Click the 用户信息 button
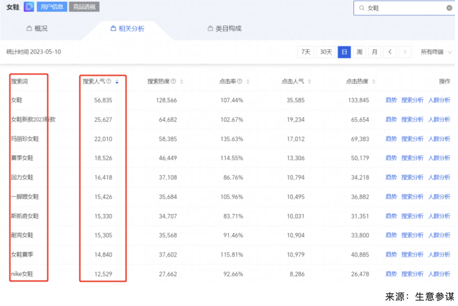The image size is (458, 306). click(x=52, y=7)
